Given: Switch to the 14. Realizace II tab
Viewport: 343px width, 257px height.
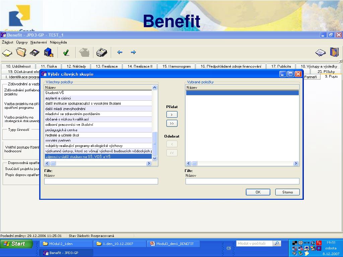Looking at the screenshot, I should pos(140,66).
